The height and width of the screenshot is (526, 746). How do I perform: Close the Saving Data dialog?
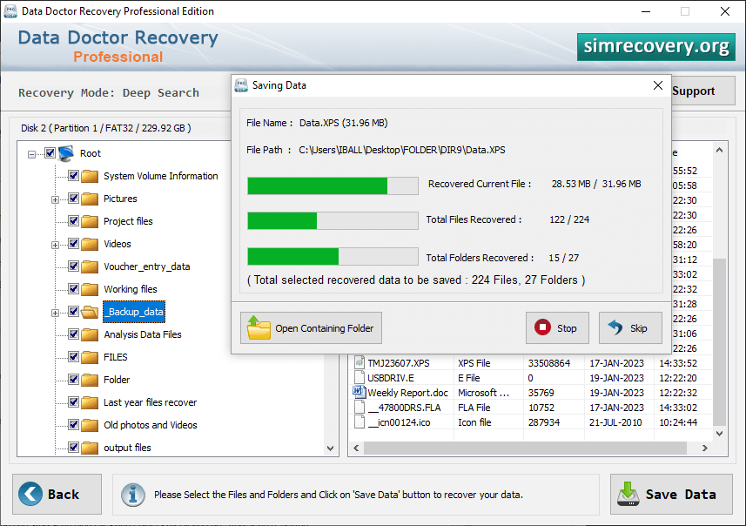(x=658, y=85)
